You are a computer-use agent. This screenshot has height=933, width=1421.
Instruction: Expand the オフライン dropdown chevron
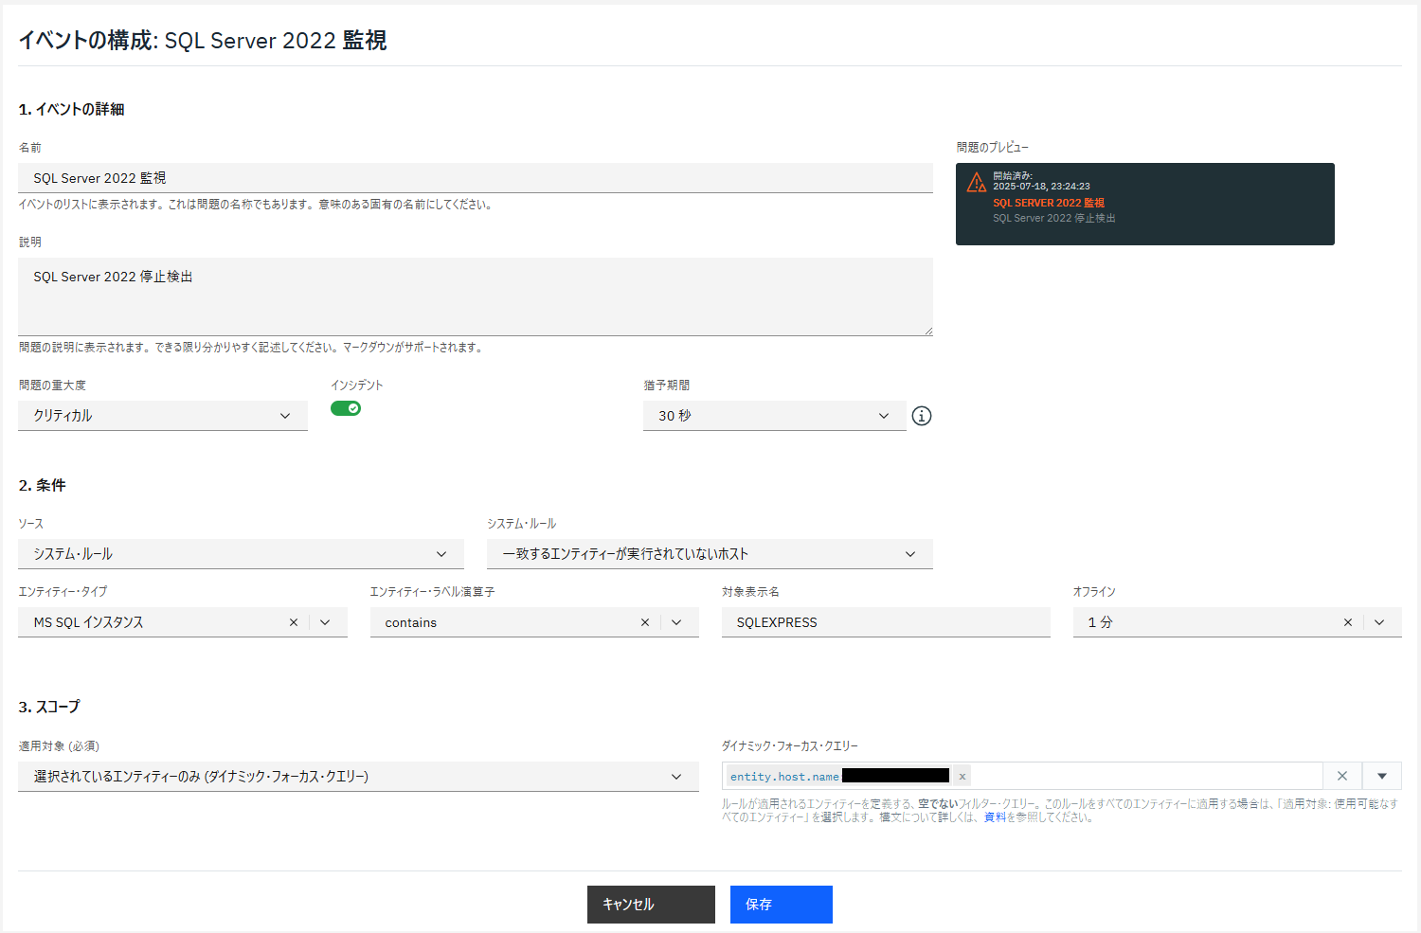tap(1380, 622)
